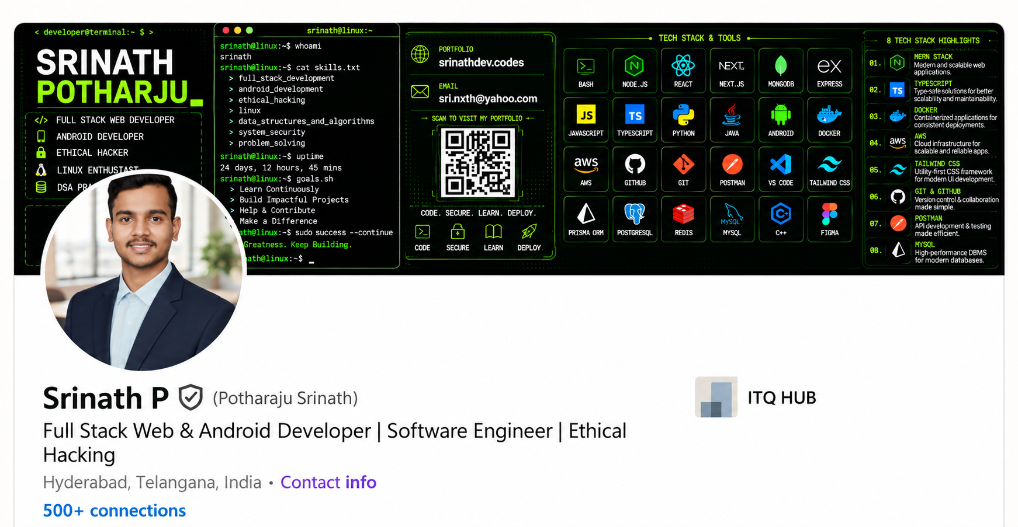
Task: Click the Deploy rocket icon
Action: click(529, 232)
